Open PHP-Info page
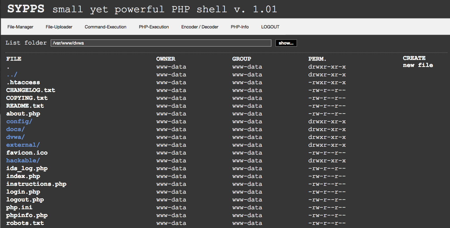 point(240,27)
